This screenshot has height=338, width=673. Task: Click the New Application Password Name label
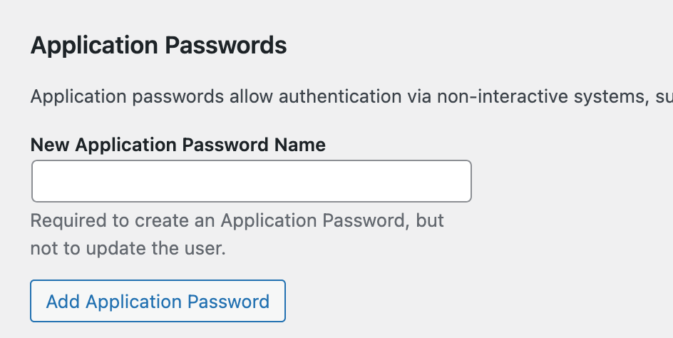tap(178, 145)
